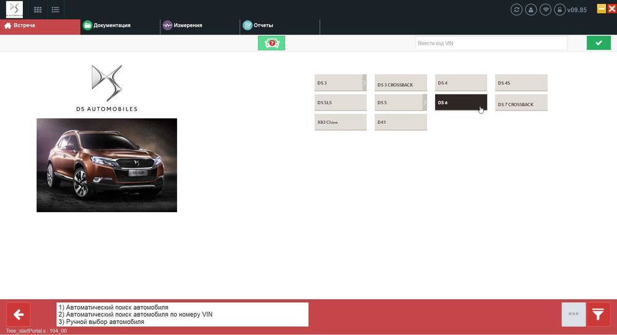Screen dimensions: 617x335
Task: Click the three-dots more options button
Action: click(x=573, y=314)
